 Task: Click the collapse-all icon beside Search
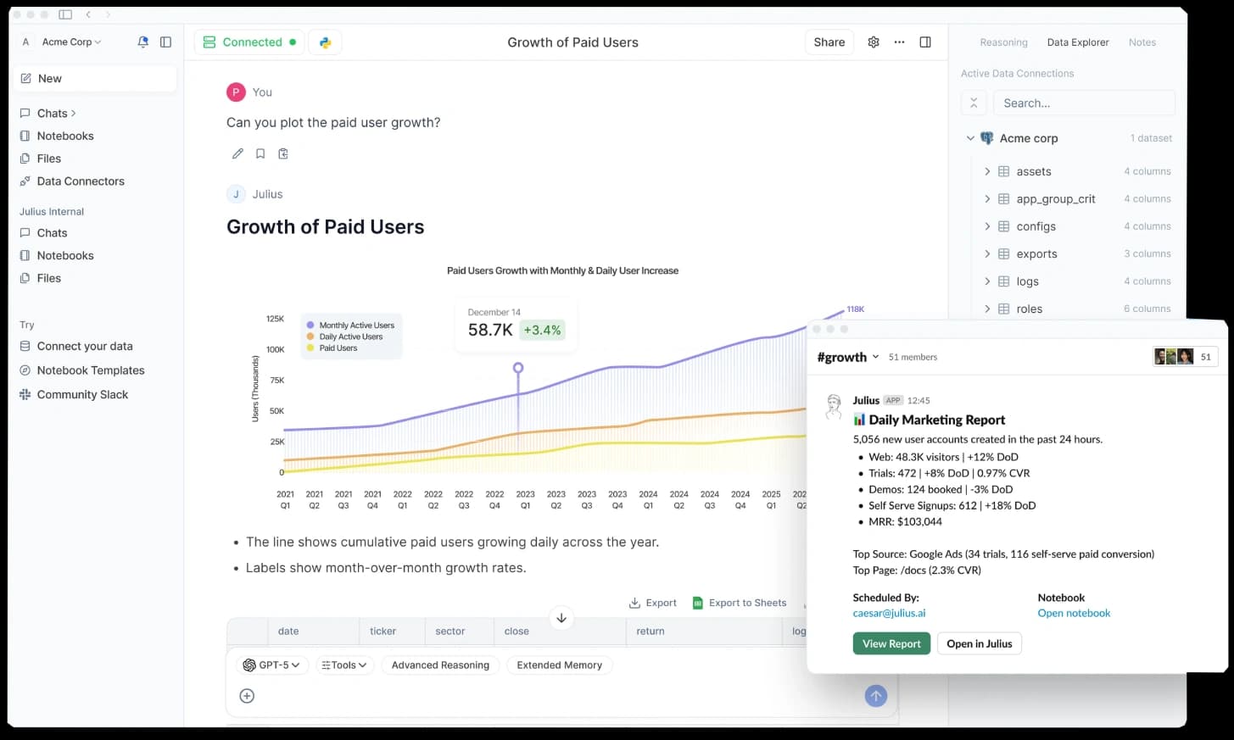coord(974,103)
